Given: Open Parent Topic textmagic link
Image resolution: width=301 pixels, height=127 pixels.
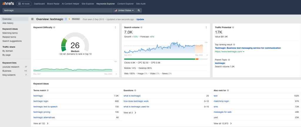Looking at the screenshot, I should [220, 63].
